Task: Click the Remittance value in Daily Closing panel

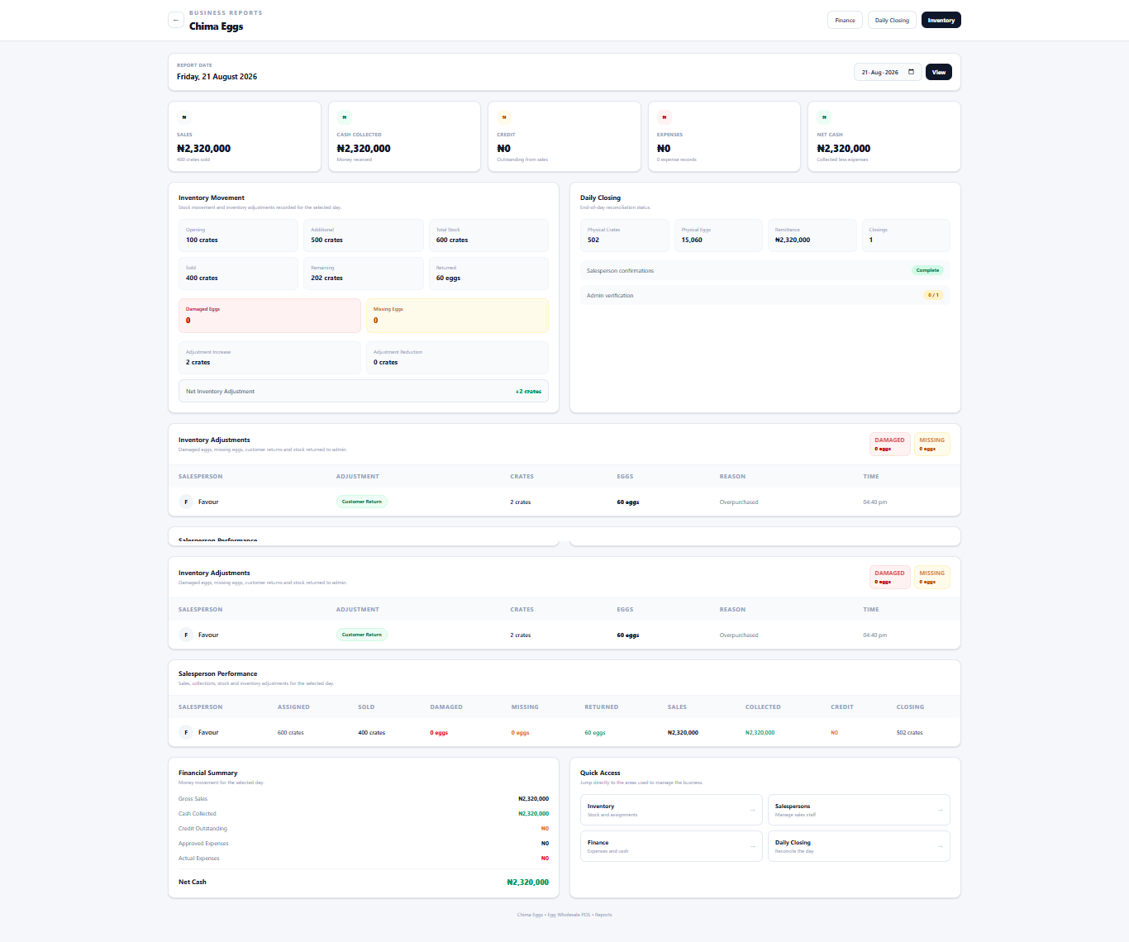Action: (x=793, y=240)
